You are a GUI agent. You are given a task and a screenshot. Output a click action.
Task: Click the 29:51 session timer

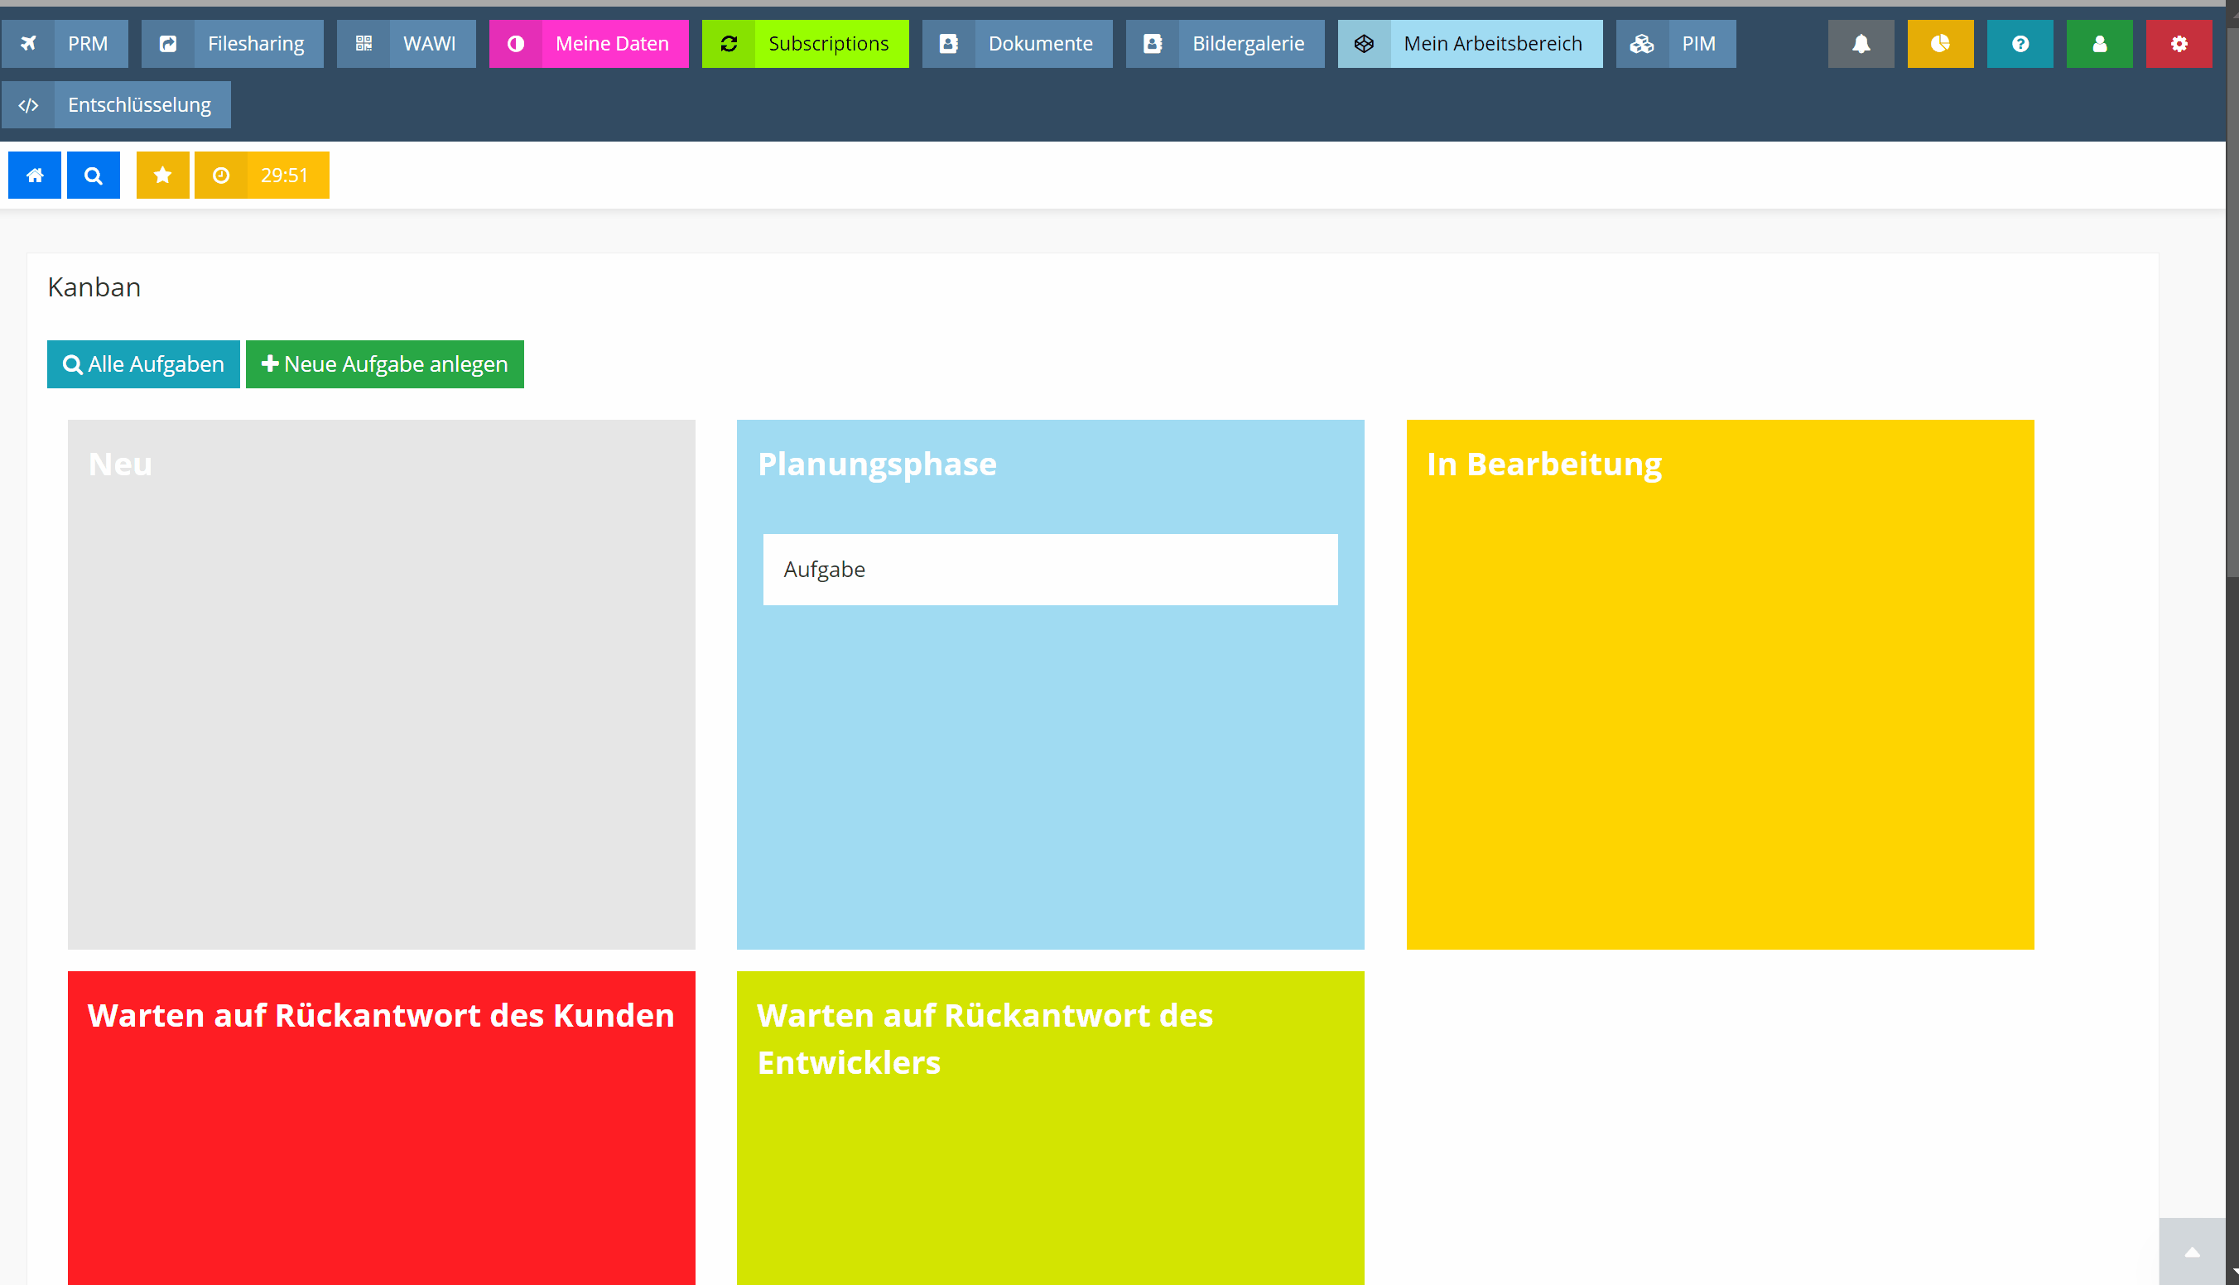[262, 175]
